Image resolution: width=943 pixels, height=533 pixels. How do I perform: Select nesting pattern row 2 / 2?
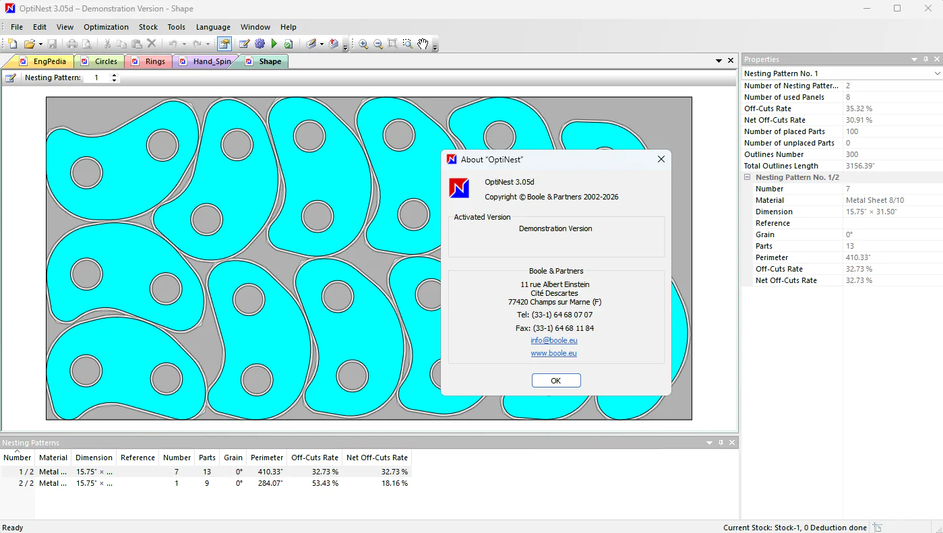coord(205,483)
